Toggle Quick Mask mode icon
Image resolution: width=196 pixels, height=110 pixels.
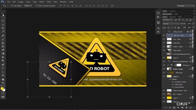point(3,94)
